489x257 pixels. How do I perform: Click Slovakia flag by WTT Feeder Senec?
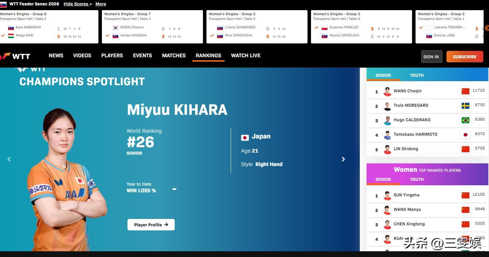(x=3, y=4)
